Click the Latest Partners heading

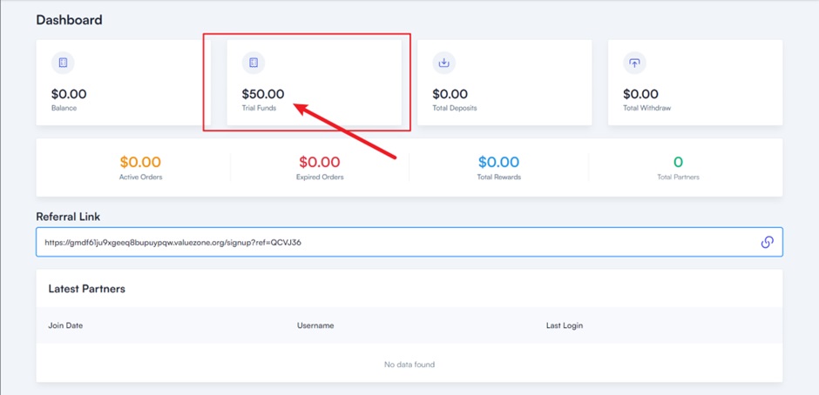click(x=87, y=289)
